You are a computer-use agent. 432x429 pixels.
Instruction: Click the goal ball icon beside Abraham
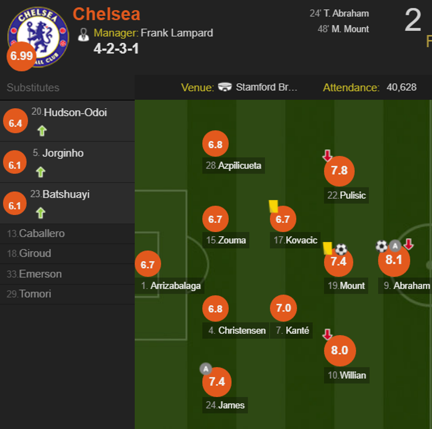[x=382, y=247]
